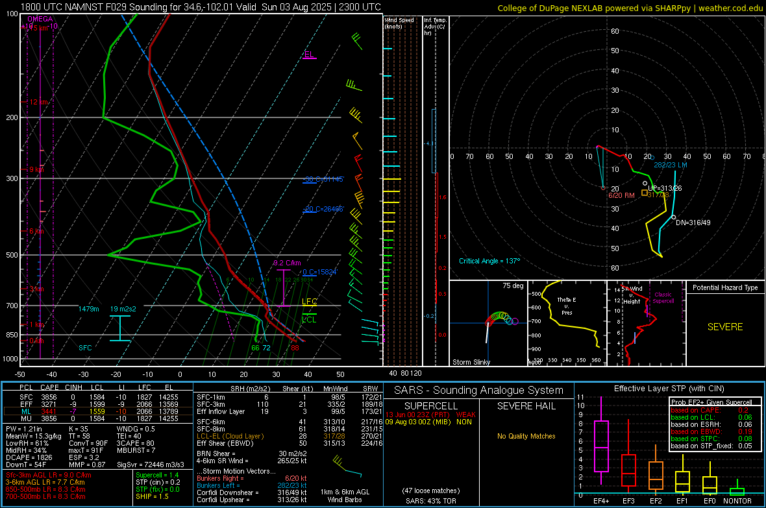Click the green LCL marker on skew-T
Image resolution: width=766 pixels, height=508 pixels.
click(x=309, y=319)
